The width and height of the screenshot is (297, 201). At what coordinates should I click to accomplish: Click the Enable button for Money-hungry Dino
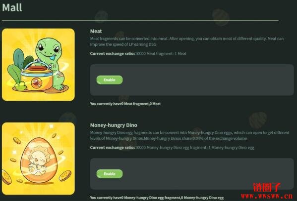pos(110,174)
